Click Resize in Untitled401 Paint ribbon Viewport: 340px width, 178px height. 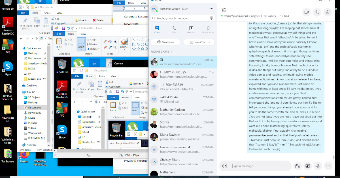pyautogui.click(x=92, y=44)
